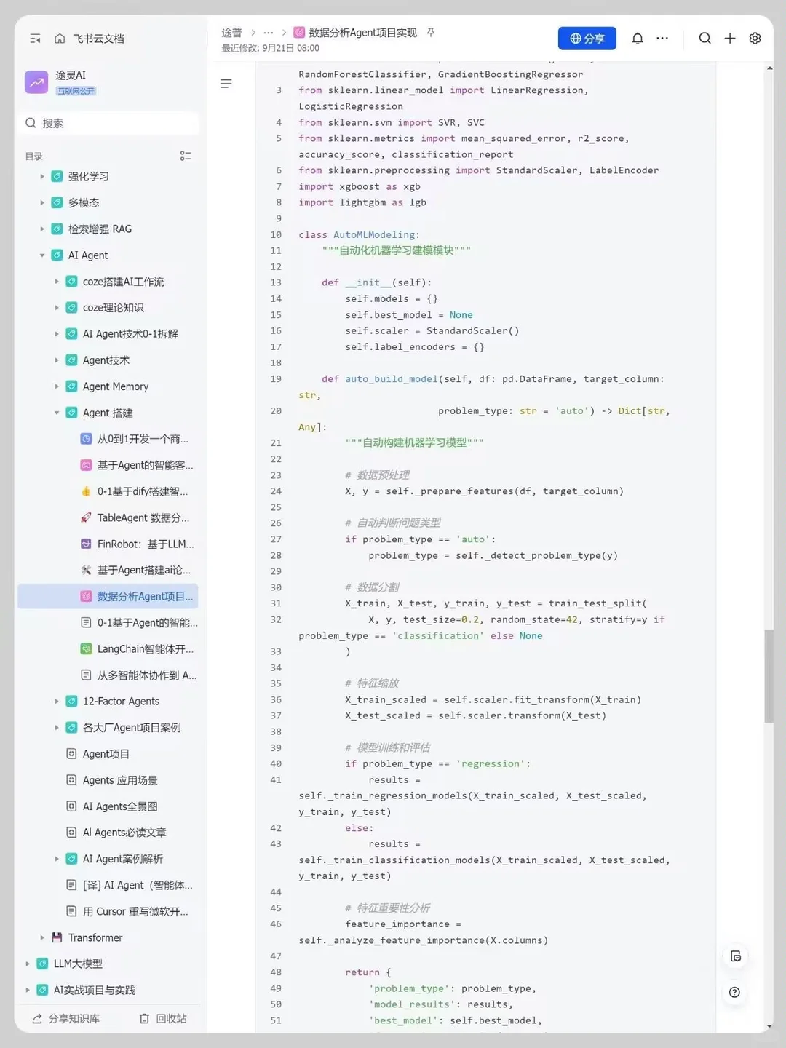Create new document with plus icon

point(730,39)
